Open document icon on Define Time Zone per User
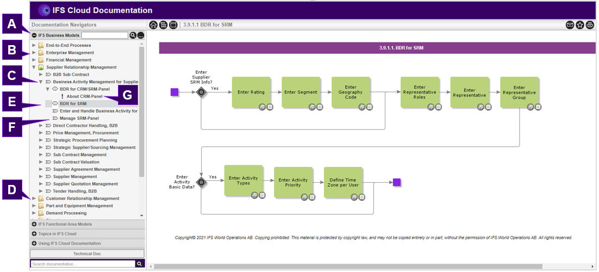 pyautogui.click(x=361, y=197)
